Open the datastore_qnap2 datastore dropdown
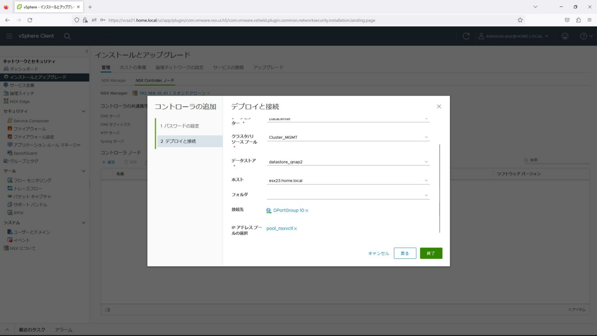The width and height of the screenshot is (597, 336). (348, 161)
